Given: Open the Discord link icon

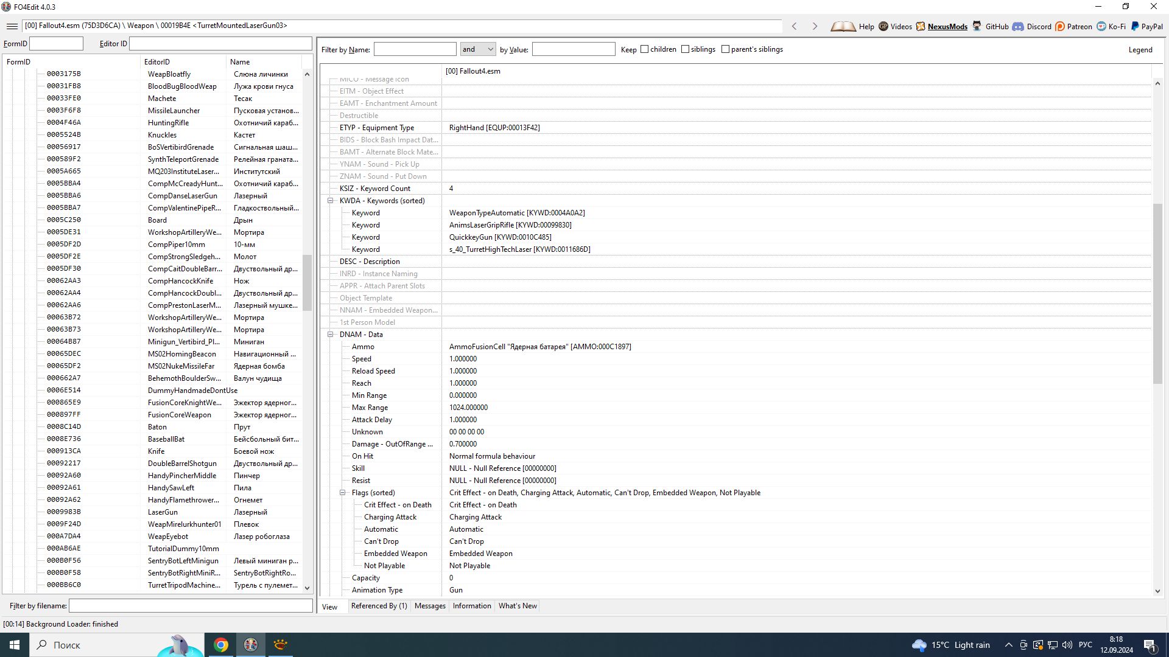Looking at the screenshot, I should (x=1018, y=26).
